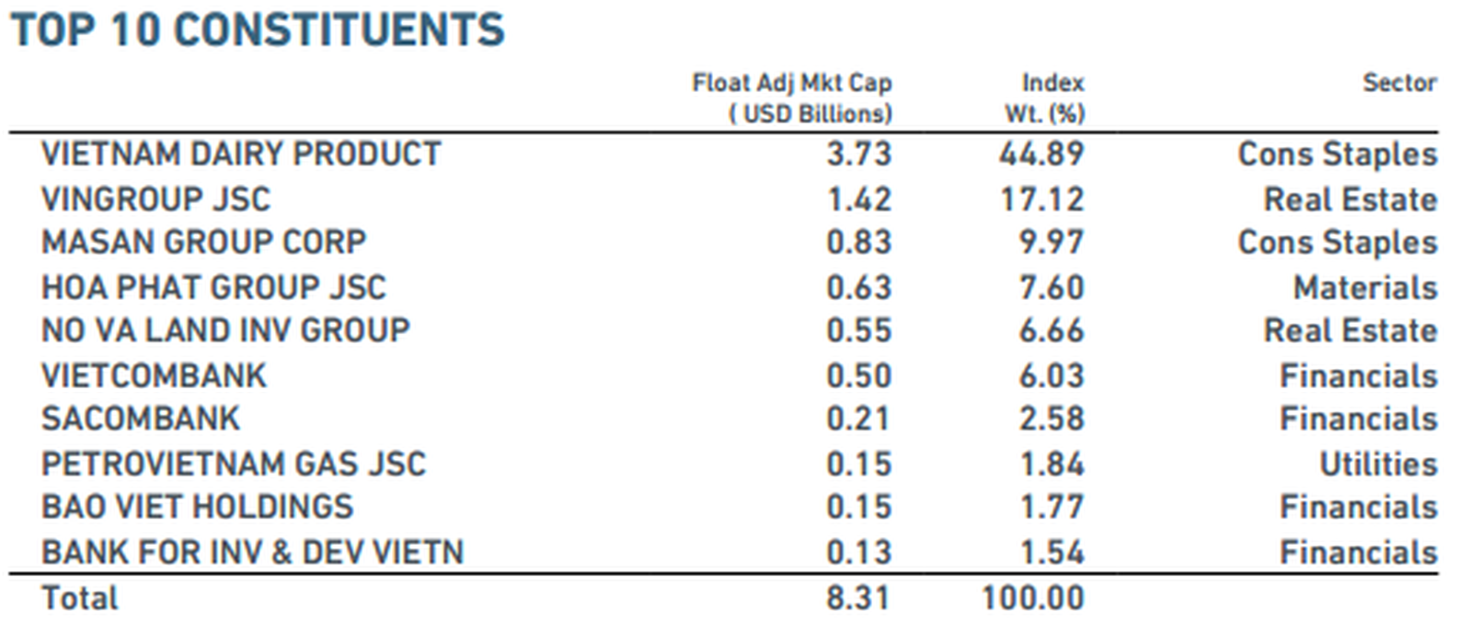The height and width of the screenshot is (632, 1472).
Task: Click the Total row label
Action: 80,598
